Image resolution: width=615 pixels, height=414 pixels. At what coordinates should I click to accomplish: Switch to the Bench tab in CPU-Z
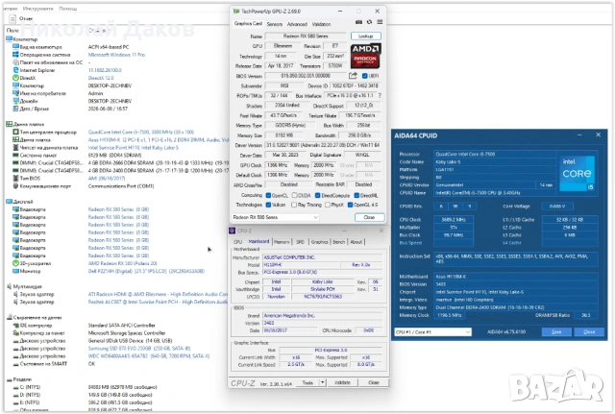(339, 242)
